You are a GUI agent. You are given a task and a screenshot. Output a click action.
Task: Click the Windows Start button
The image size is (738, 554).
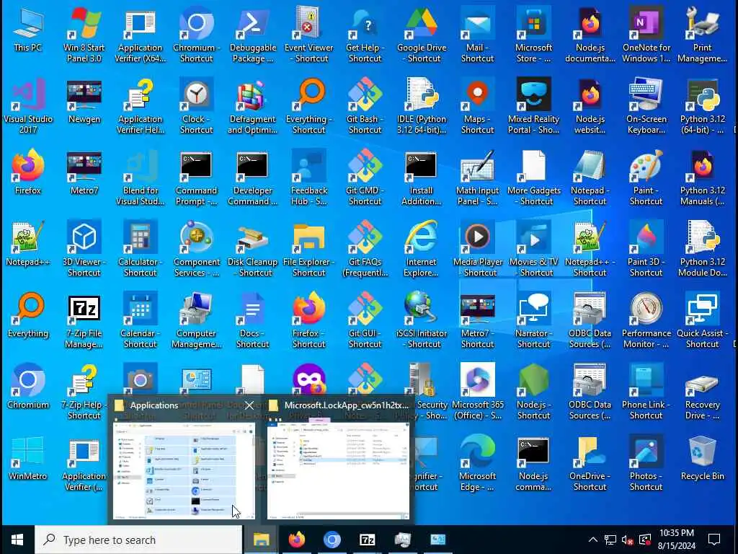(x=17, y=540)
